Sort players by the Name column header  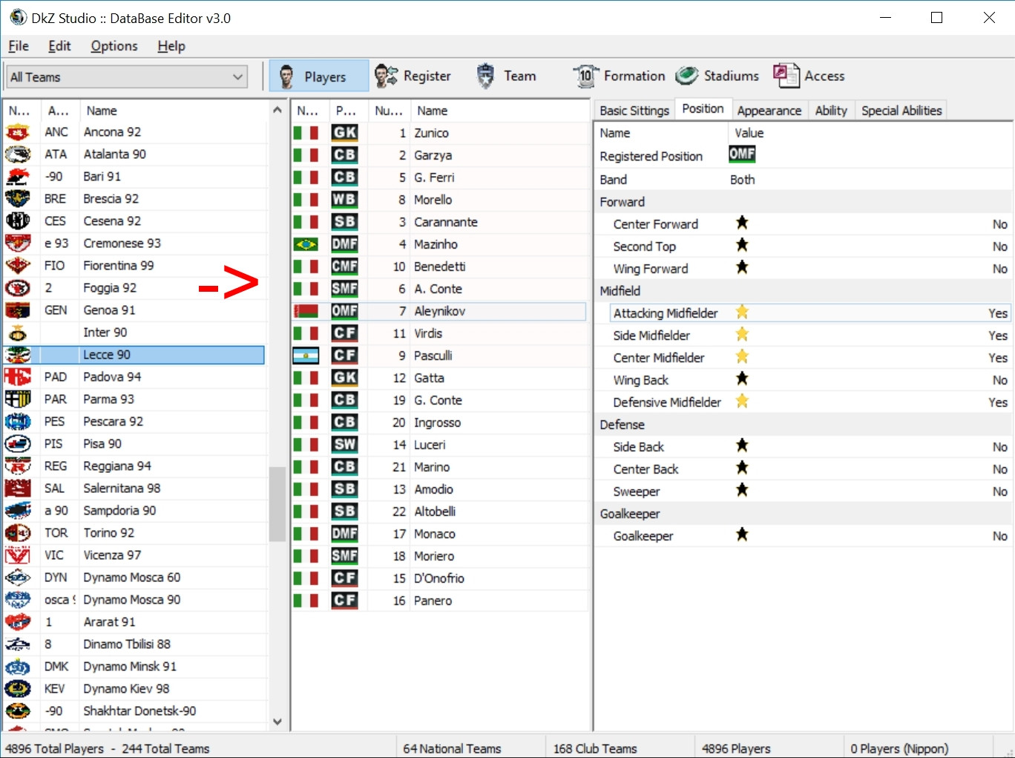click(499, 111)
